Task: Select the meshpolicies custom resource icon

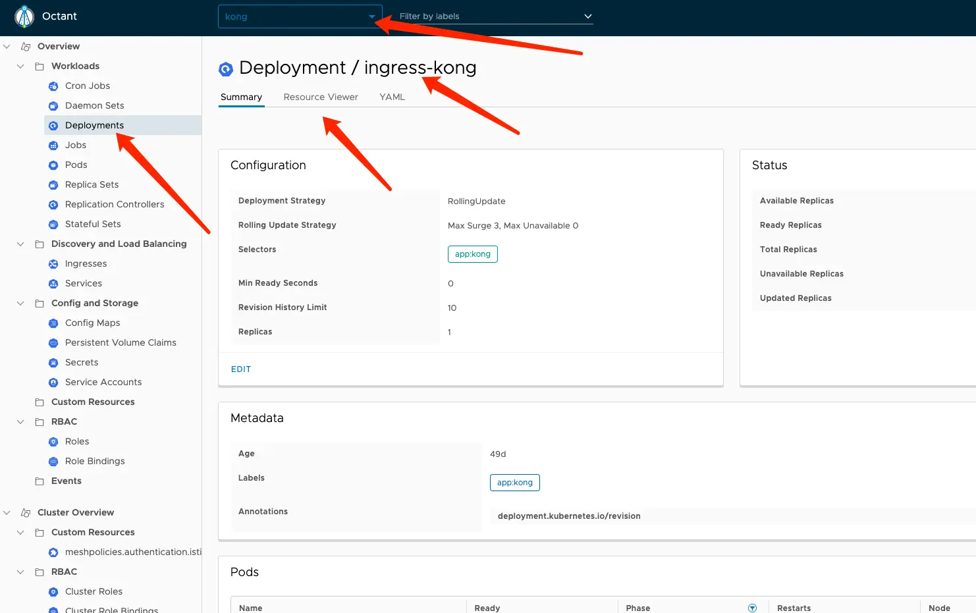Action: tap(53, 552)
